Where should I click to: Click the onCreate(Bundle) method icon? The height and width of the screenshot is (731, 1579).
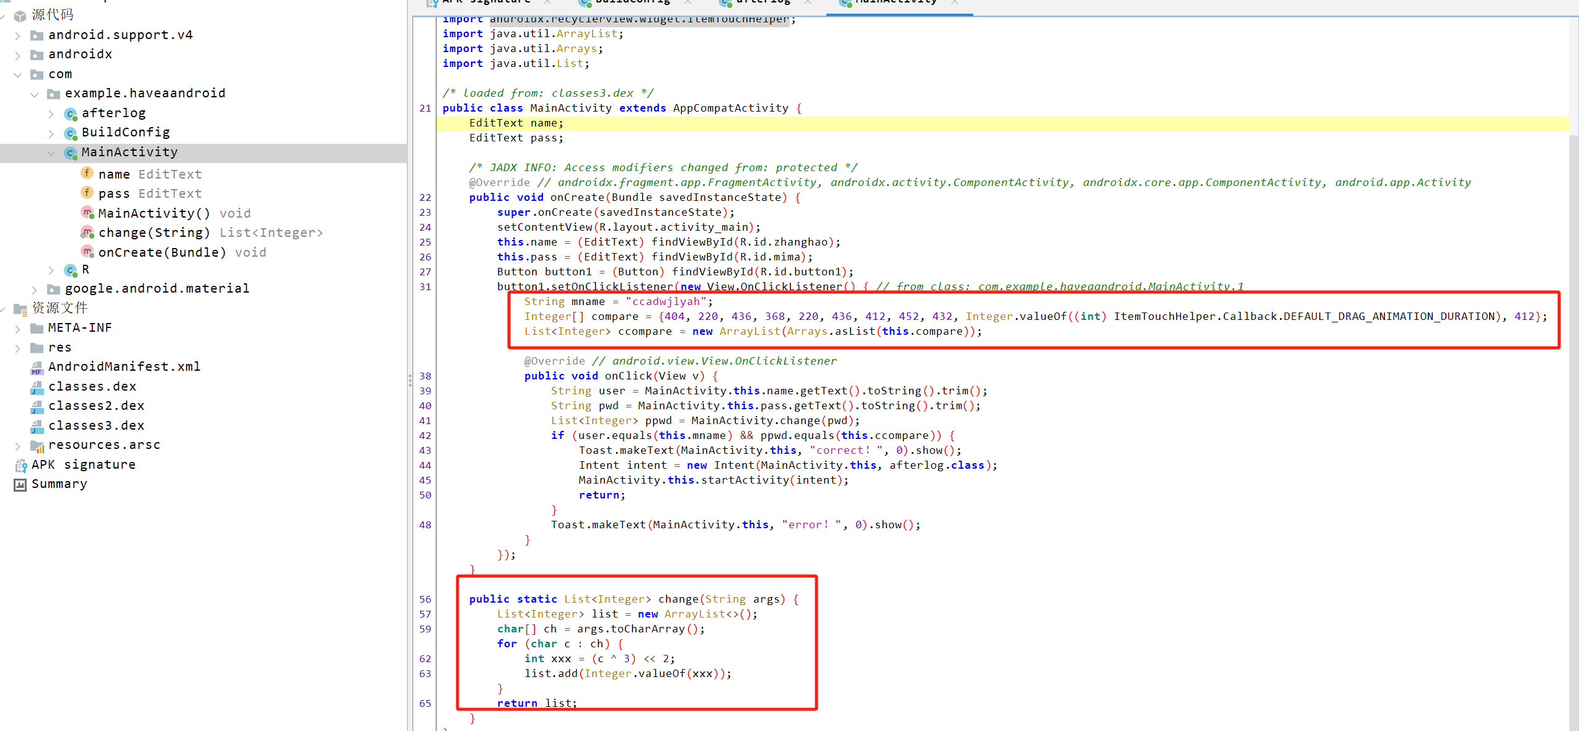click(87, 252)
